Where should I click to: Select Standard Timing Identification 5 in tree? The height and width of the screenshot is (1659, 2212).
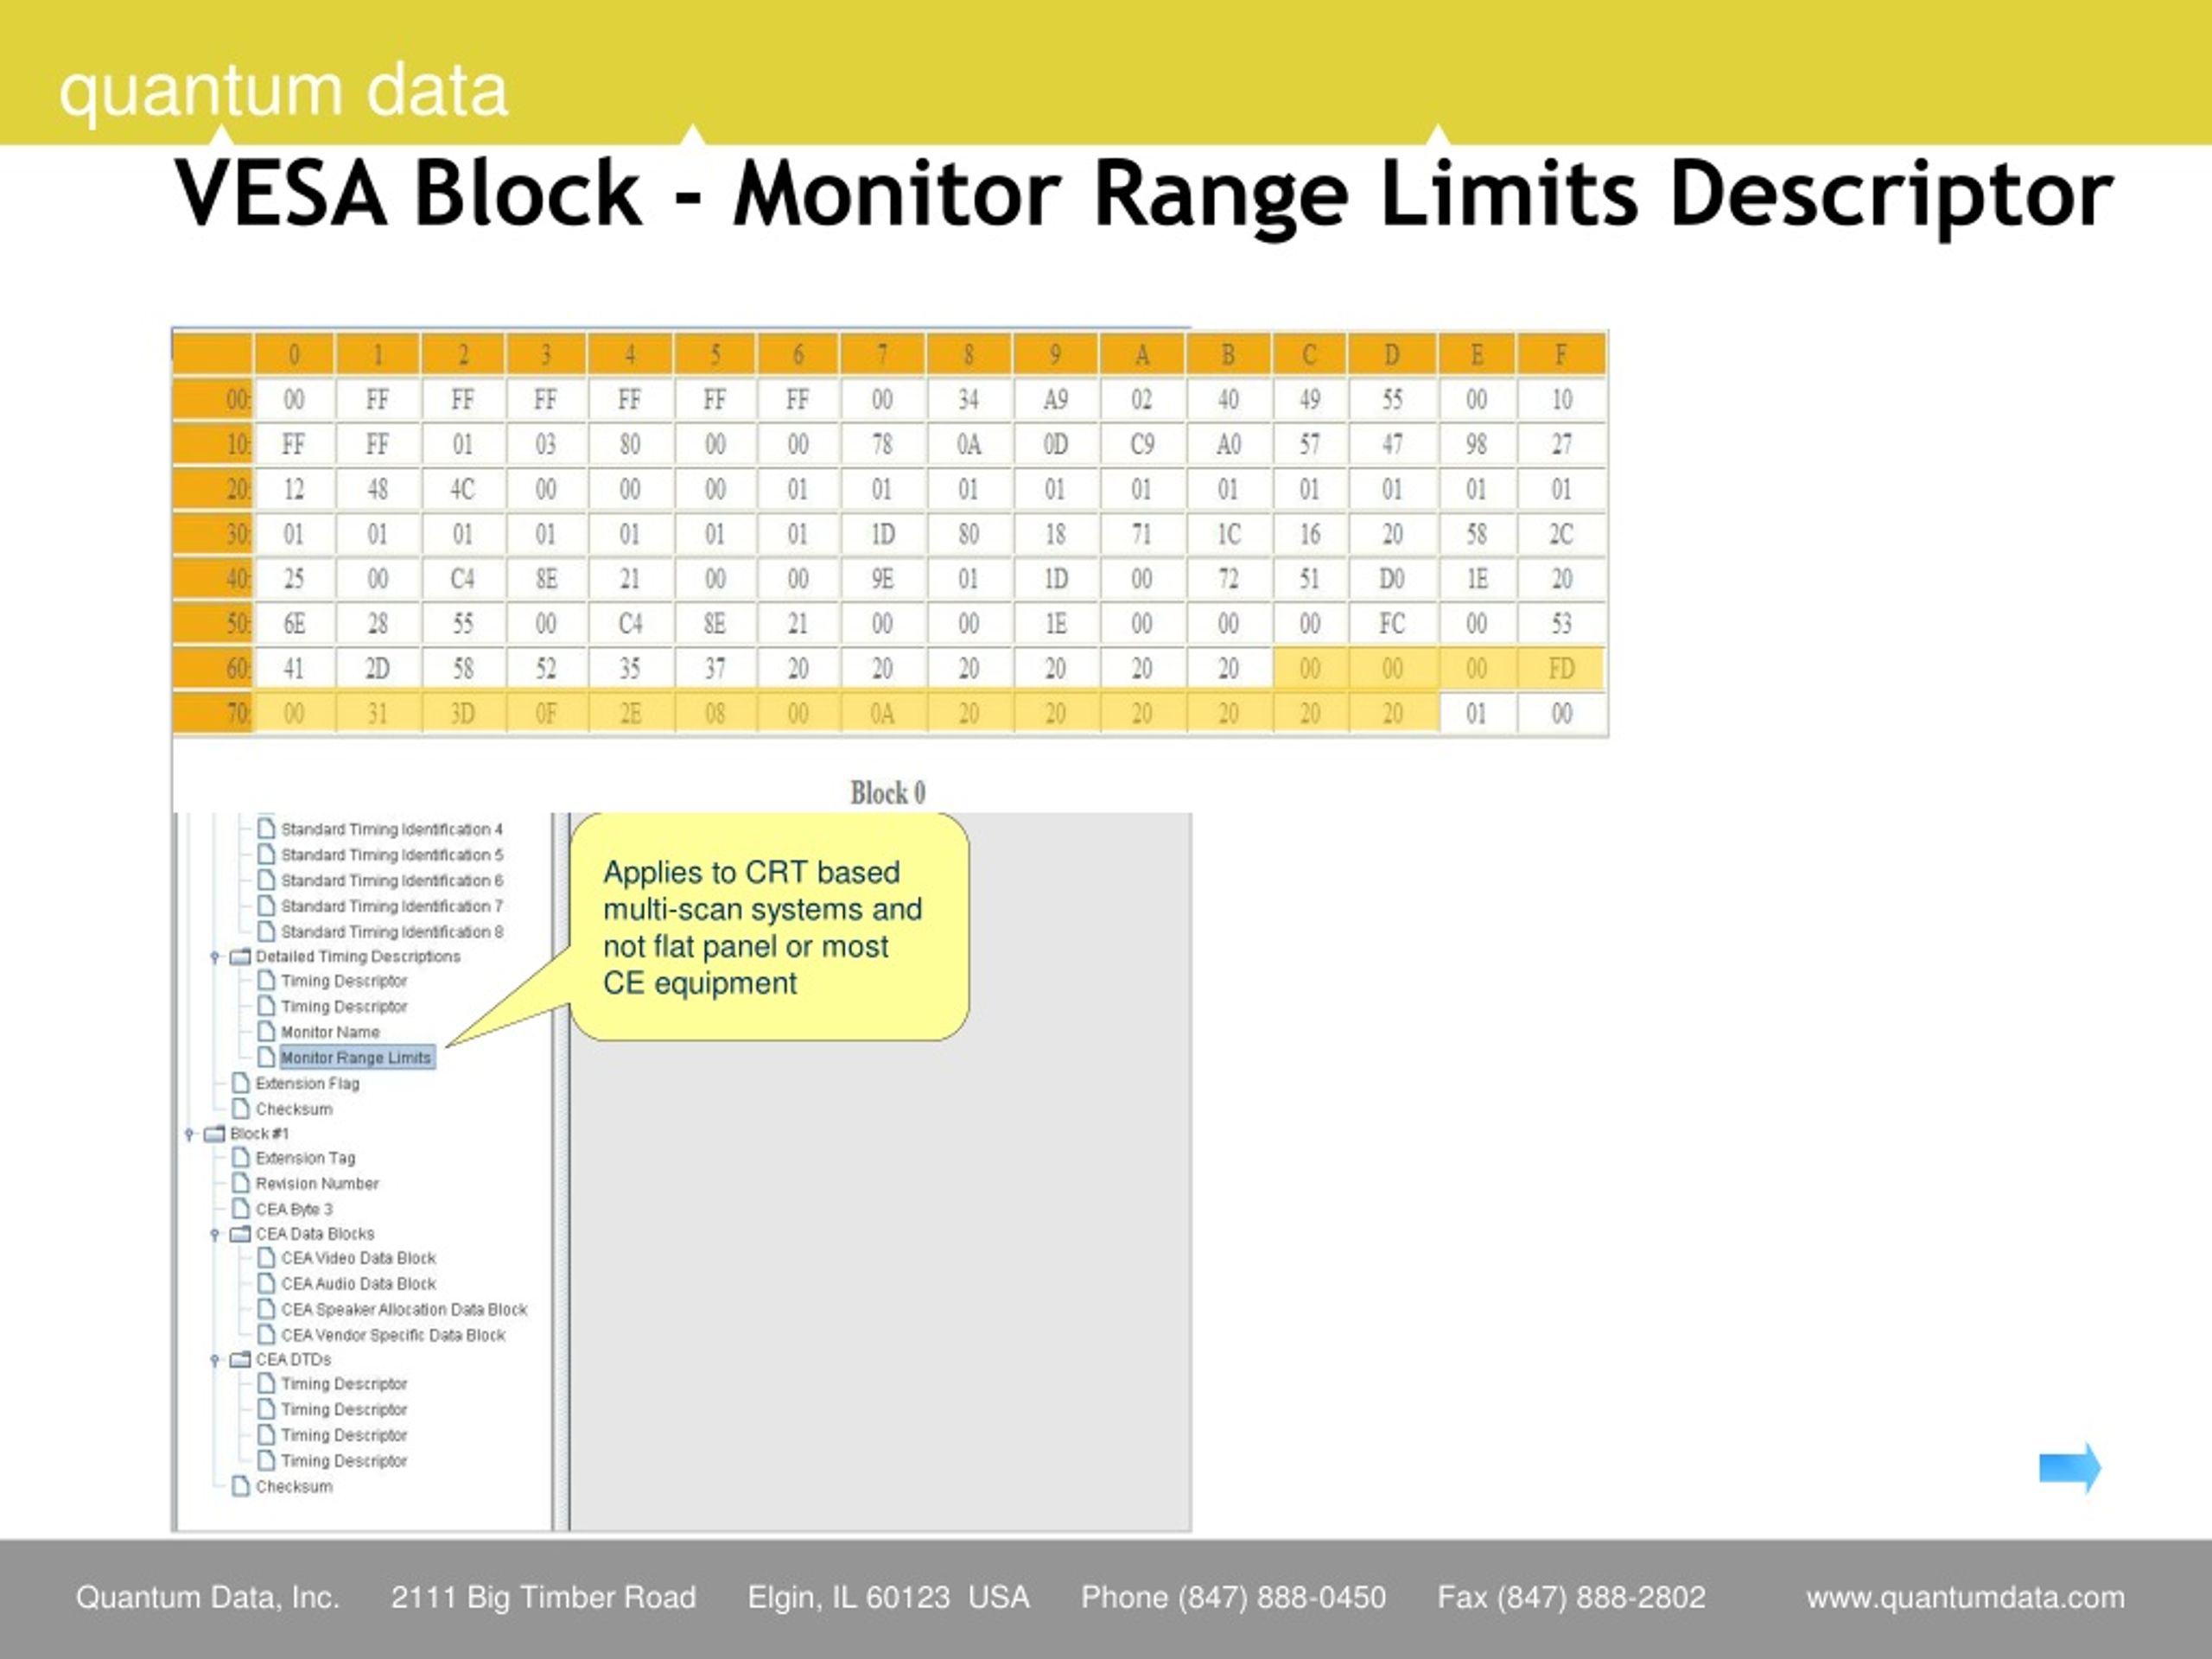[392, 855]
